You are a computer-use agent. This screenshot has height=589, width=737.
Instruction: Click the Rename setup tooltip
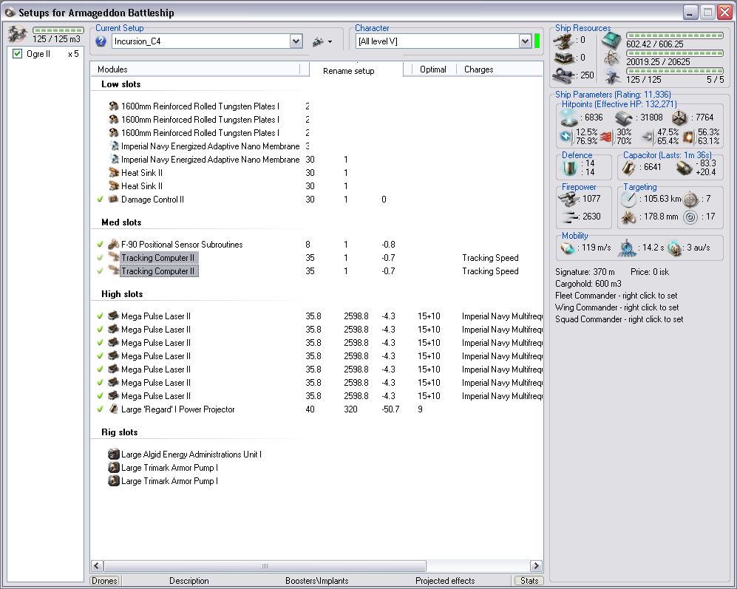(348, 70)
